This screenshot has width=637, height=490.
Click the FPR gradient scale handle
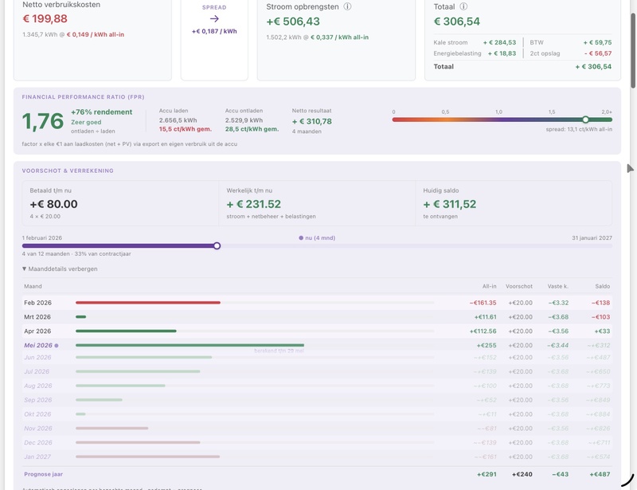point(585,120)
